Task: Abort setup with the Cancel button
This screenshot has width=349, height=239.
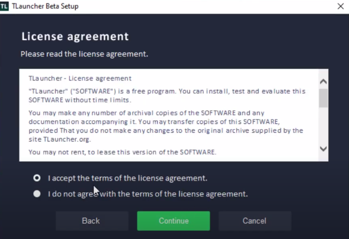Action: 255,221
